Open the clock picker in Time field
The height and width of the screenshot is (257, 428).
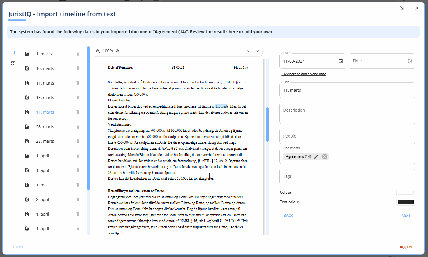(410, 61)
